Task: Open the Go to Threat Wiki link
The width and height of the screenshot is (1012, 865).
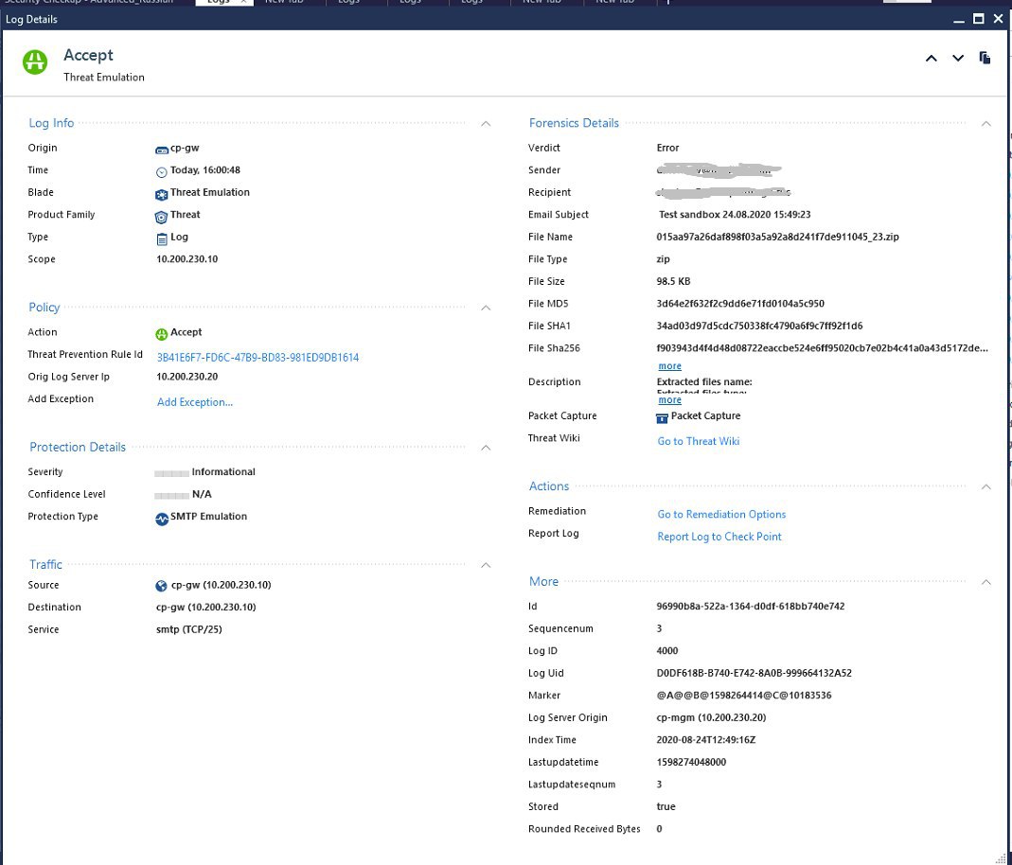Action: click(x=699, y=441)
